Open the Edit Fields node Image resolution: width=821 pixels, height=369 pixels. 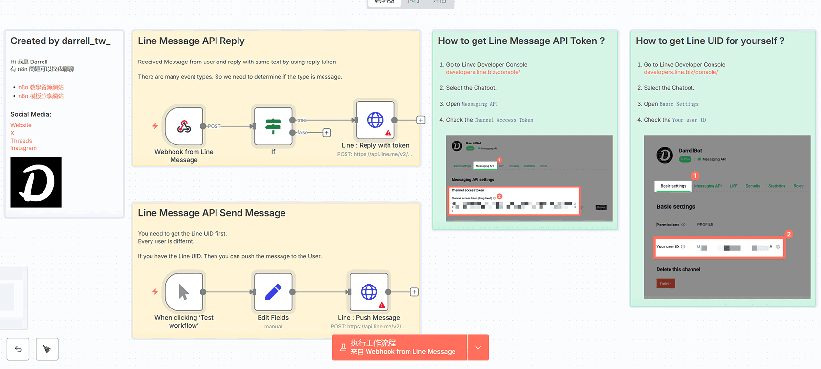point(273,292)
